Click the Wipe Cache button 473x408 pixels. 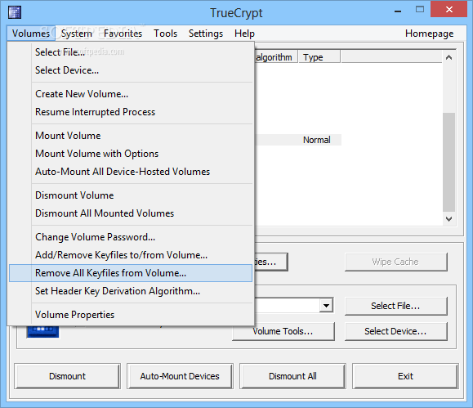point(395,262)
